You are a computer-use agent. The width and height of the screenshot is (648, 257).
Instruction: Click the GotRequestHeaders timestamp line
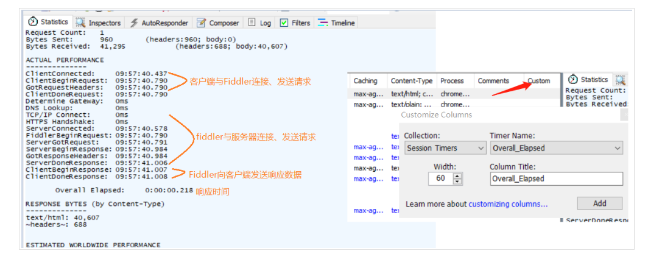96,87
